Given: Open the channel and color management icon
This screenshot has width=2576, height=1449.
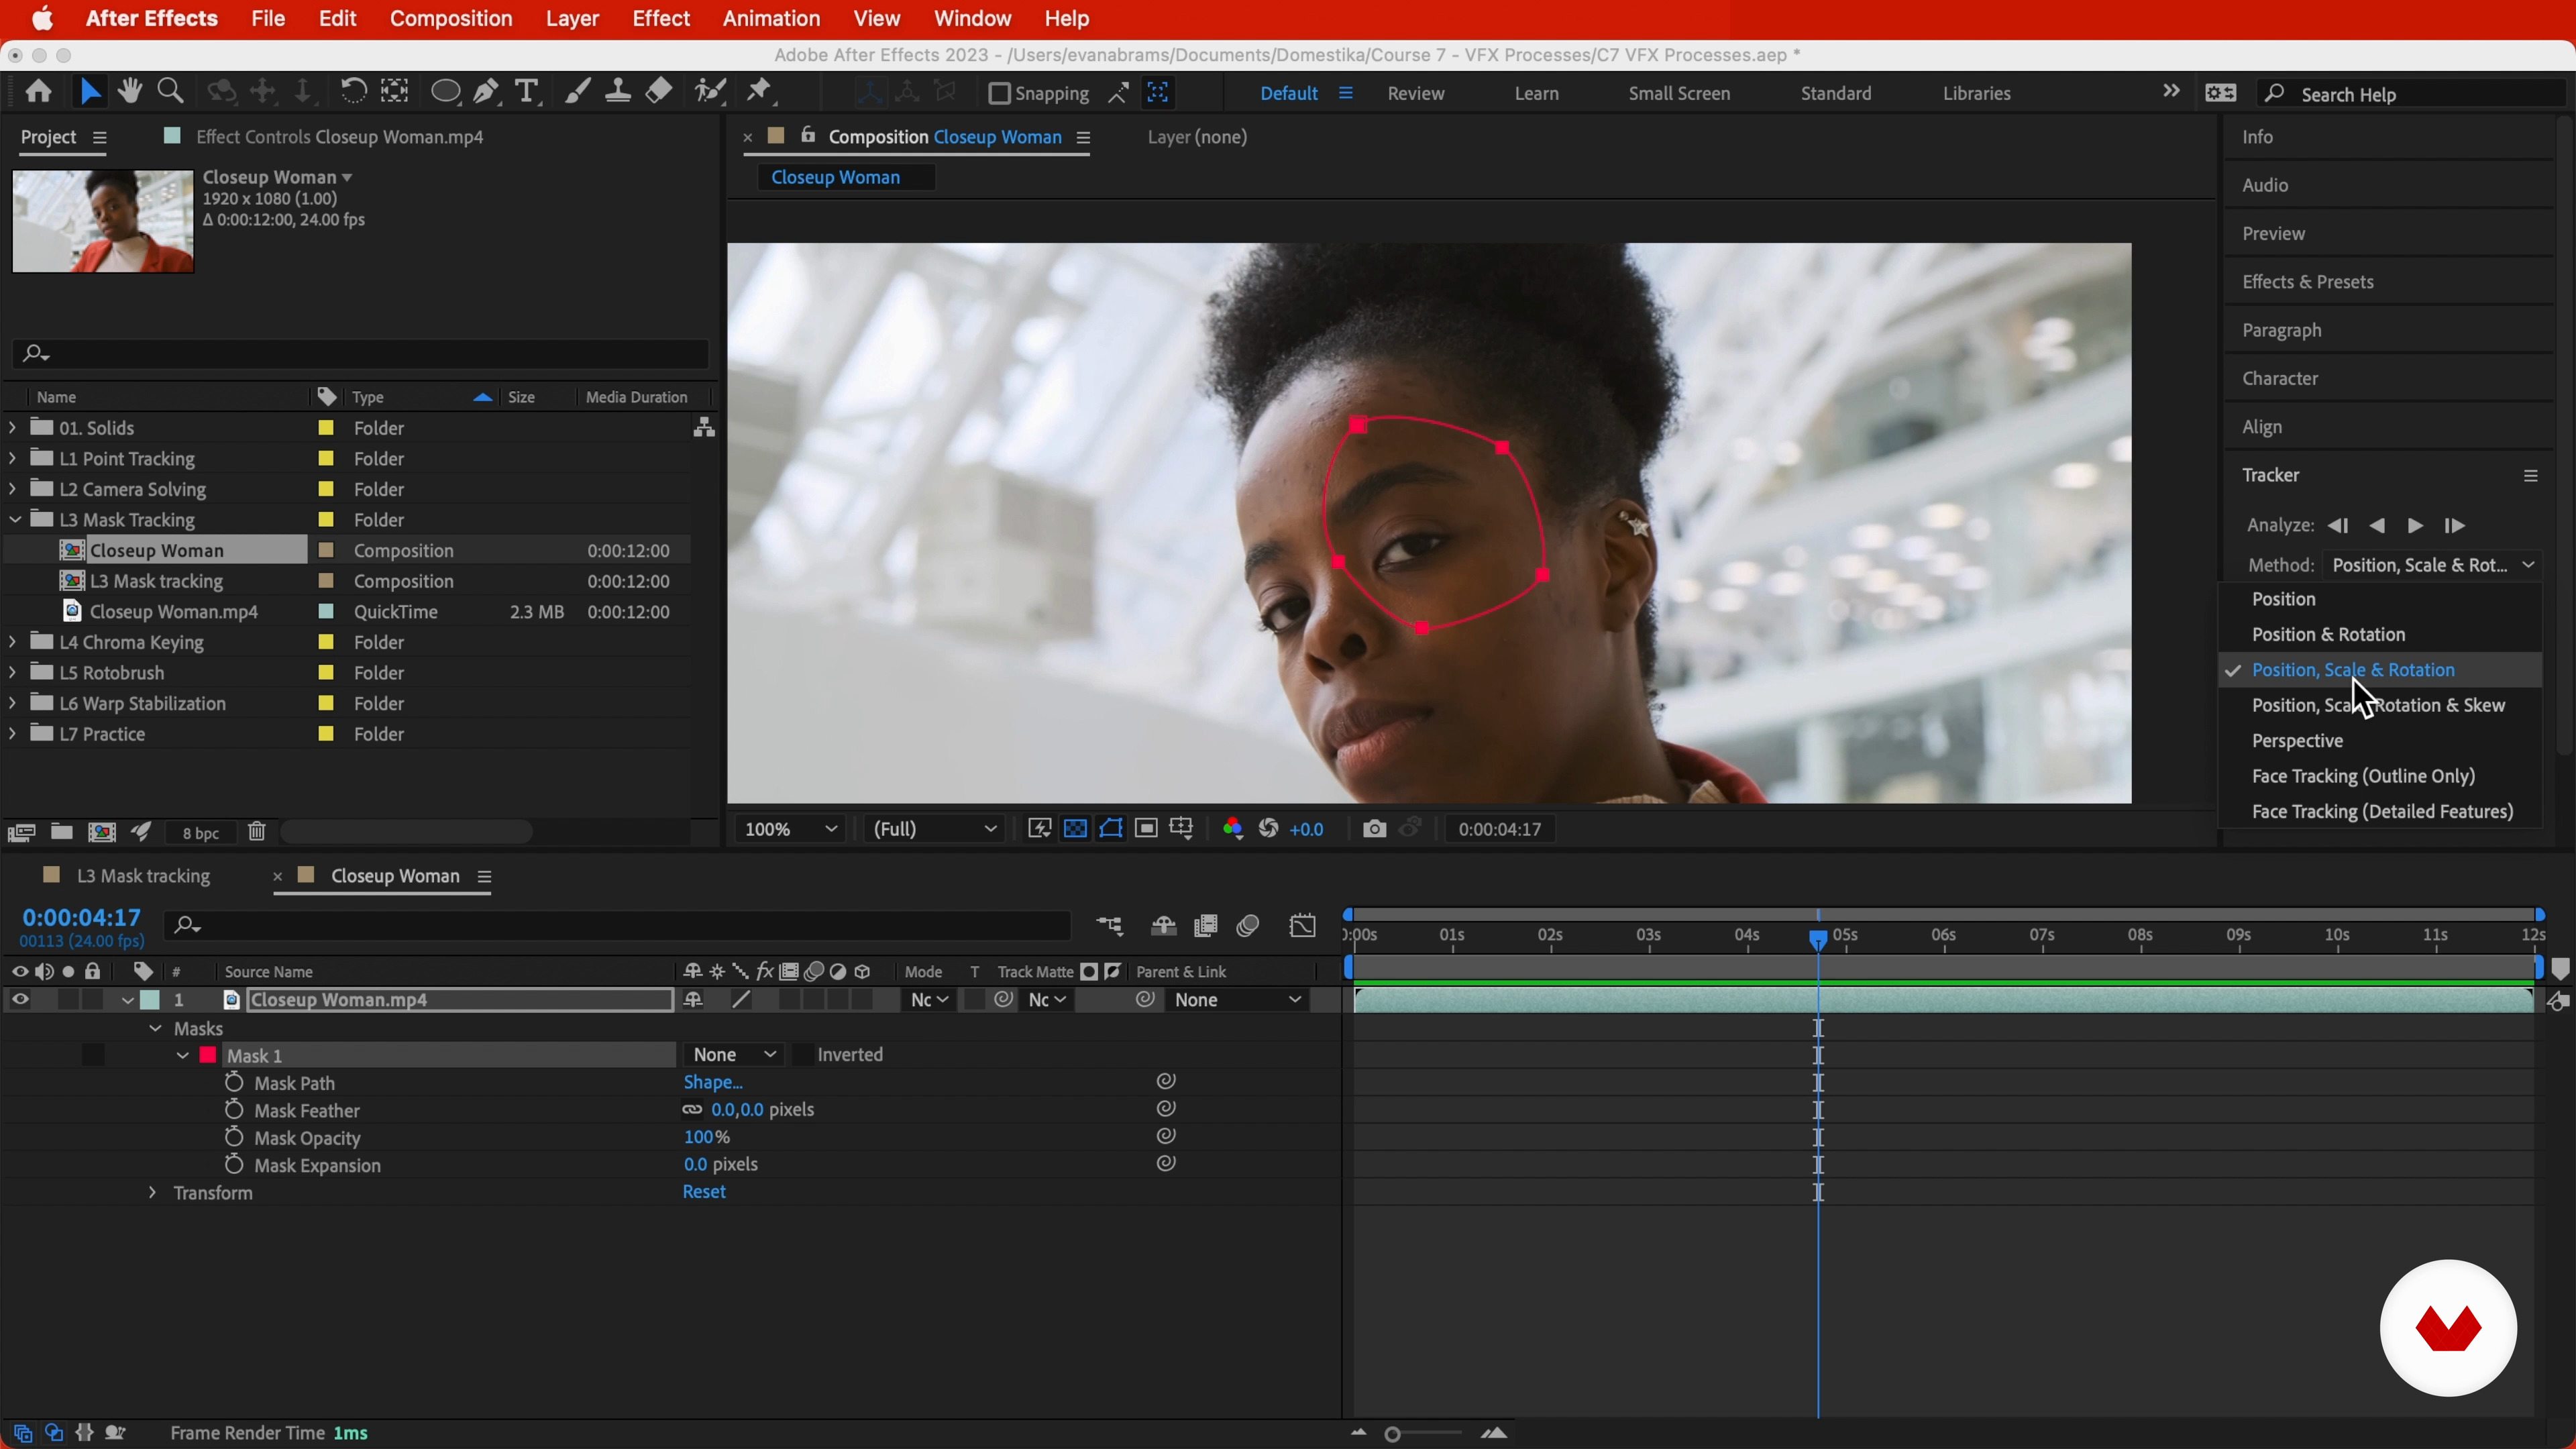Looking at the screenshot, I should pyautogui.click(x=1233, y=829).
